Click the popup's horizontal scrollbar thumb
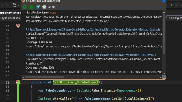Viewport: 182px width, 102px height. point(45,77)
